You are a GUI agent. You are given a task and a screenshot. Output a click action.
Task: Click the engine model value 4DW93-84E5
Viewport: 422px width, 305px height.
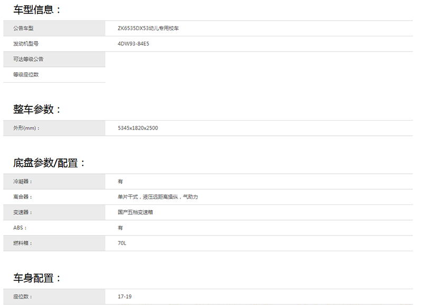coord(133,44)
